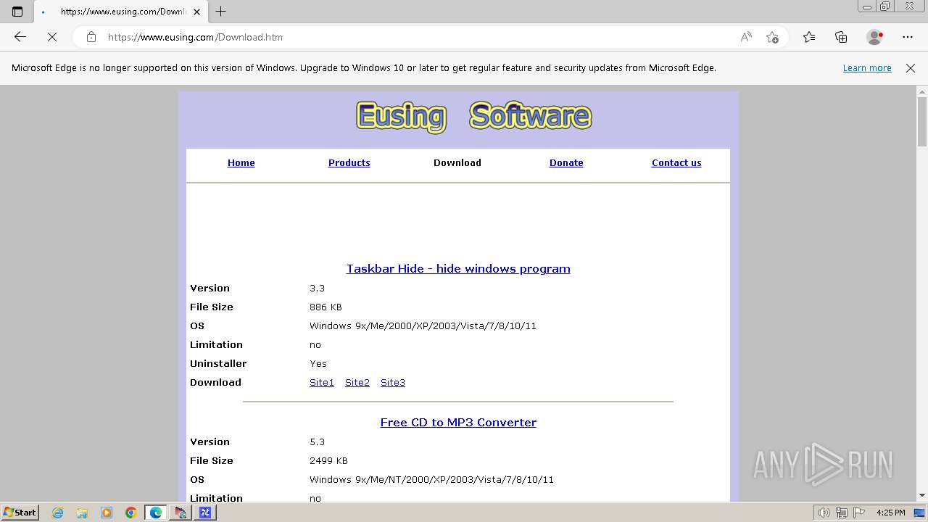Go to the Home page link
The height and width of the screenshot is (522, 928).
tap(241, 162)
